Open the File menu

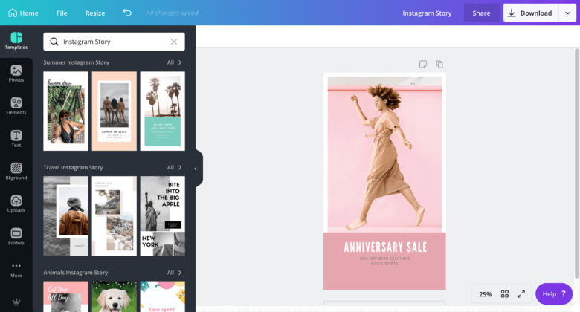coord(62,13)
